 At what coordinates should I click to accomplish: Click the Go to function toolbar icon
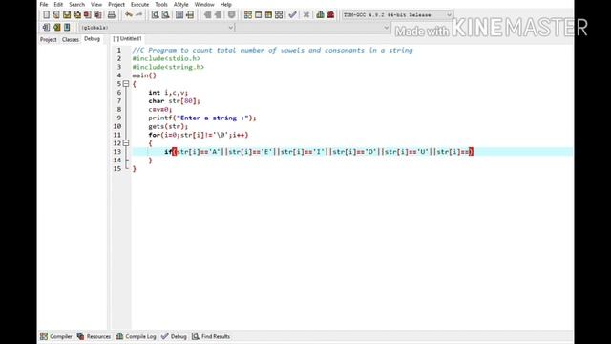click(179, 15)
